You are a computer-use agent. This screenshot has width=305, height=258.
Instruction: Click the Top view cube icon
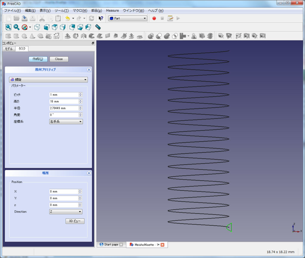pyautogui.click(x=55, y=27)
